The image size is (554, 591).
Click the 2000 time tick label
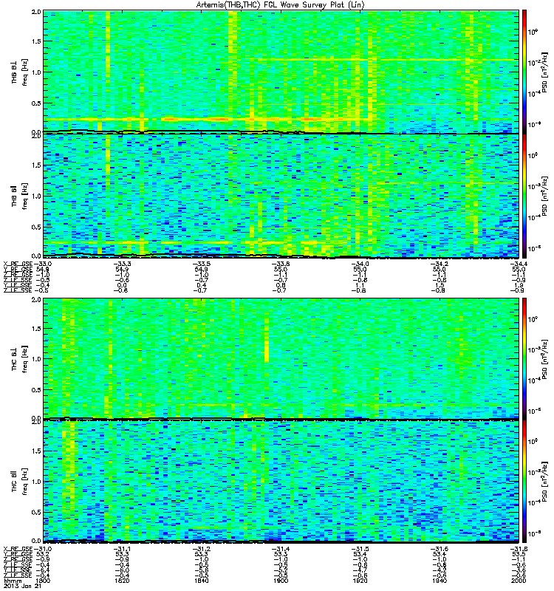coord(519,581)
